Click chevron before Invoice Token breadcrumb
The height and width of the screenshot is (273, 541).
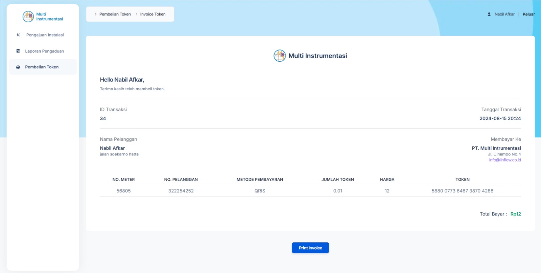137,14
